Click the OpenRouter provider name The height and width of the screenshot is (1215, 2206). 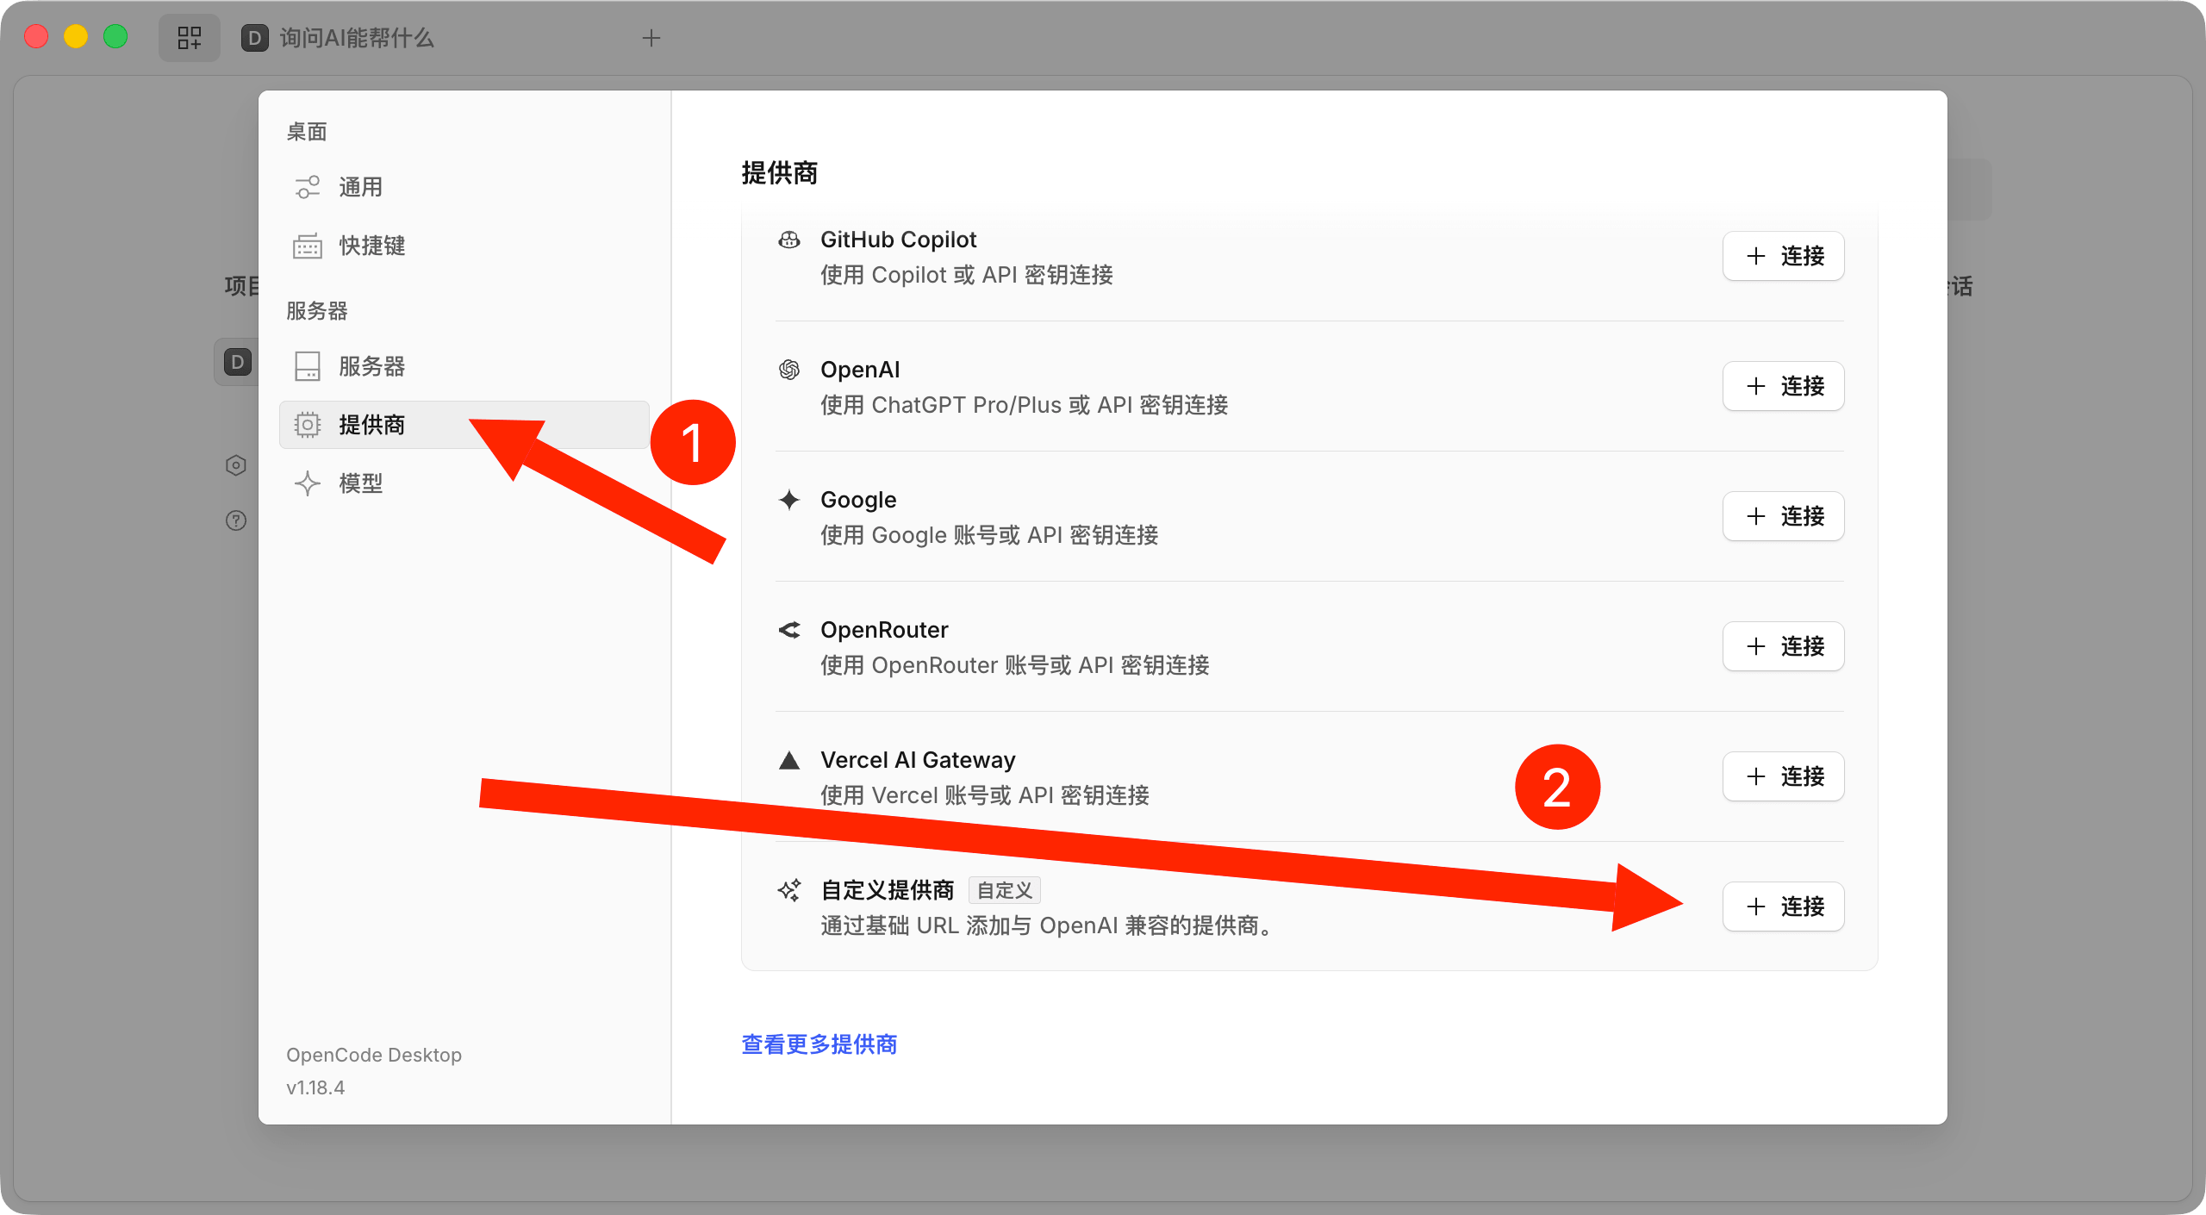click(884, 630)
